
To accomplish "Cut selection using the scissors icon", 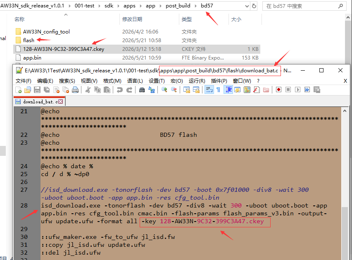I will pyautogui.click(x=88, y=90).
